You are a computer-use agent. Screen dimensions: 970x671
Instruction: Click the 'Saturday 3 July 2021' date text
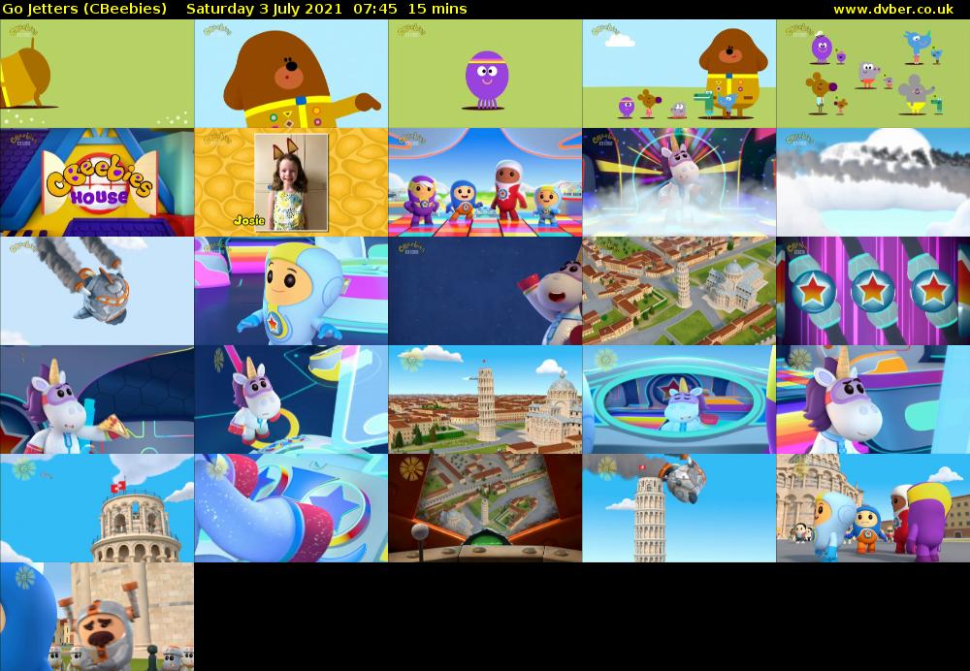(x=264, y=10)
